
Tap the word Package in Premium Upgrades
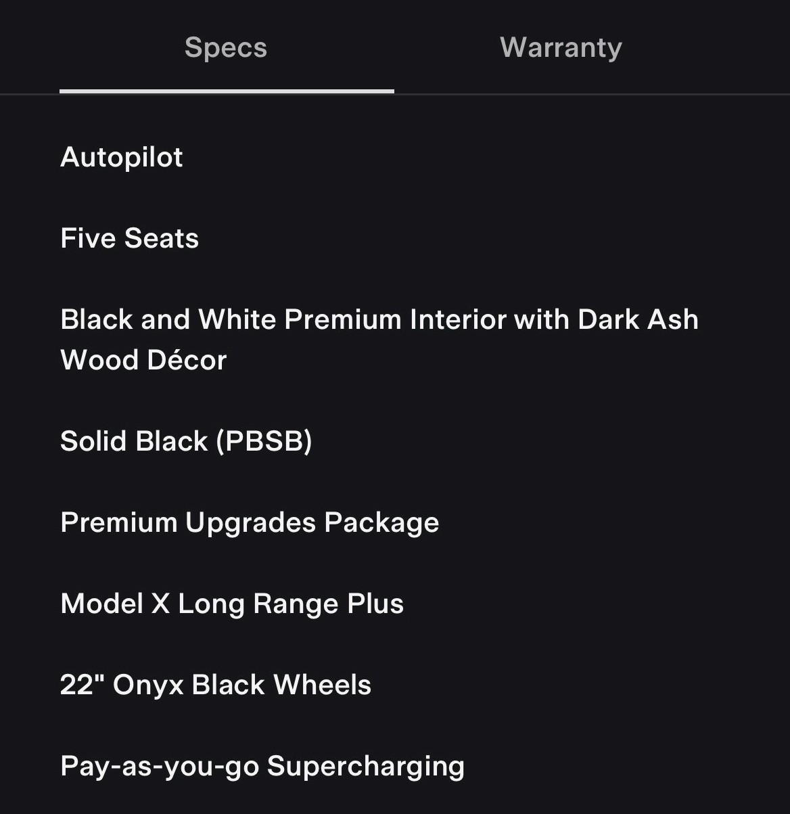pyautogui.click(x=381, y=522)
